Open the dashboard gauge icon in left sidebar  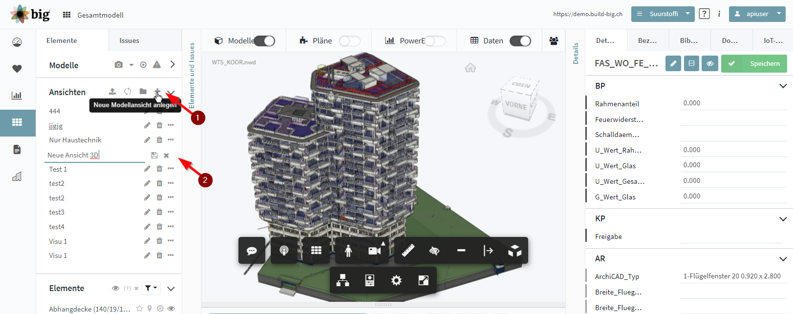click(x=17, y=42)
